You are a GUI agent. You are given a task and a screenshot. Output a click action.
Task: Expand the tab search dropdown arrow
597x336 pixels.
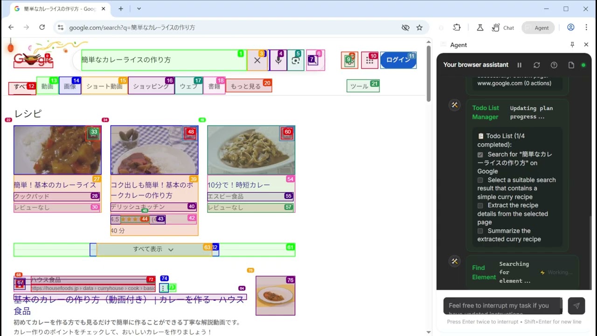pos(139,8)
